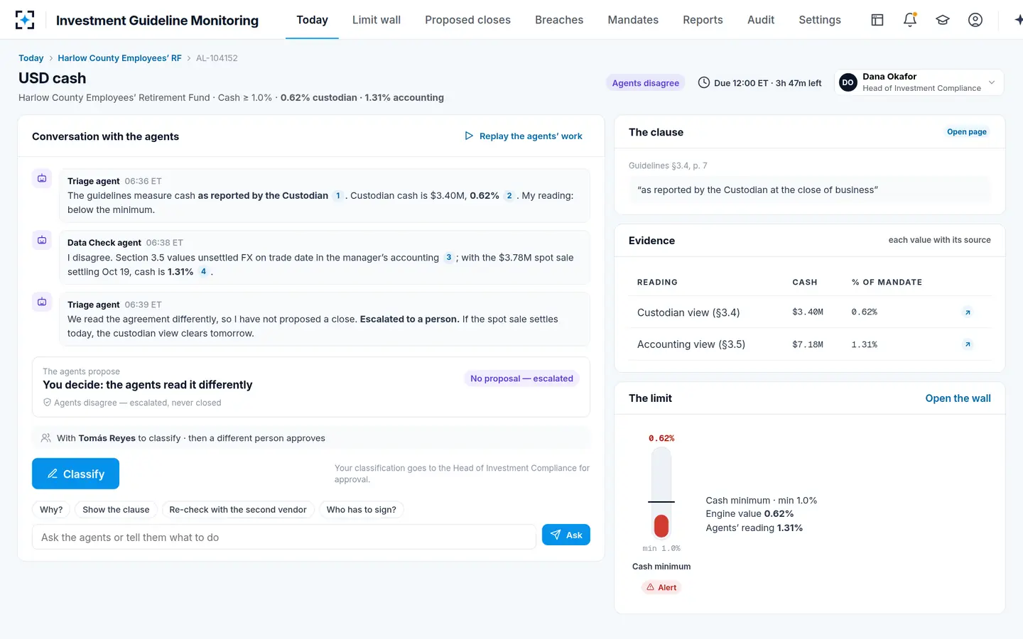
Task: Switch to the Limit wall tab
Action: click(x=377, y=20)
